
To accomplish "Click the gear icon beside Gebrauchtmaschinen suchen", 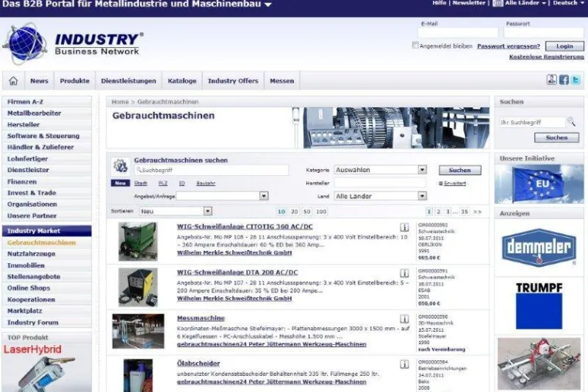I will tap(120, 166).
